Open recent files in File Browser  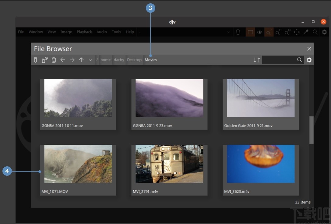pyautogui.click(x=44, y=60)
